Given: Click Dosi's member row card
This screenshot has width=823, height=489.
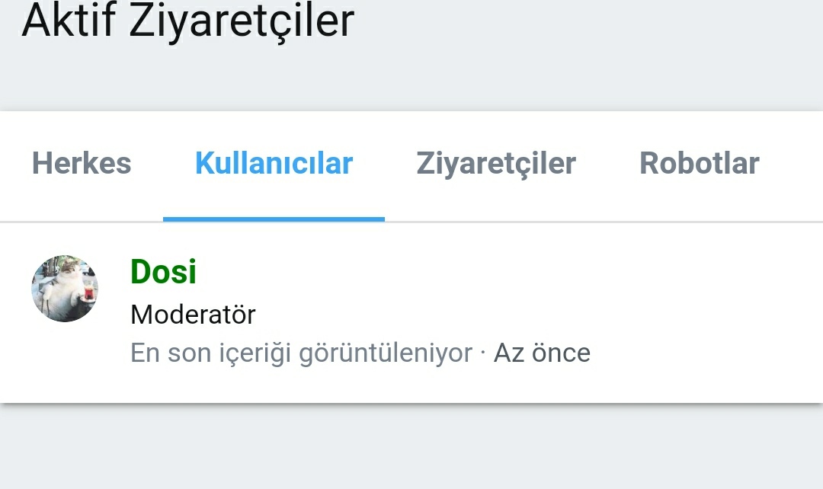Looking at the screenshot, I should (x=686, y=312).
